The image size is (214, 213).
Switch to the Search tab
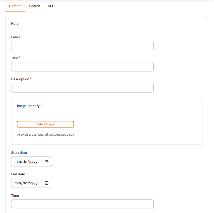[x=35, y=6]
